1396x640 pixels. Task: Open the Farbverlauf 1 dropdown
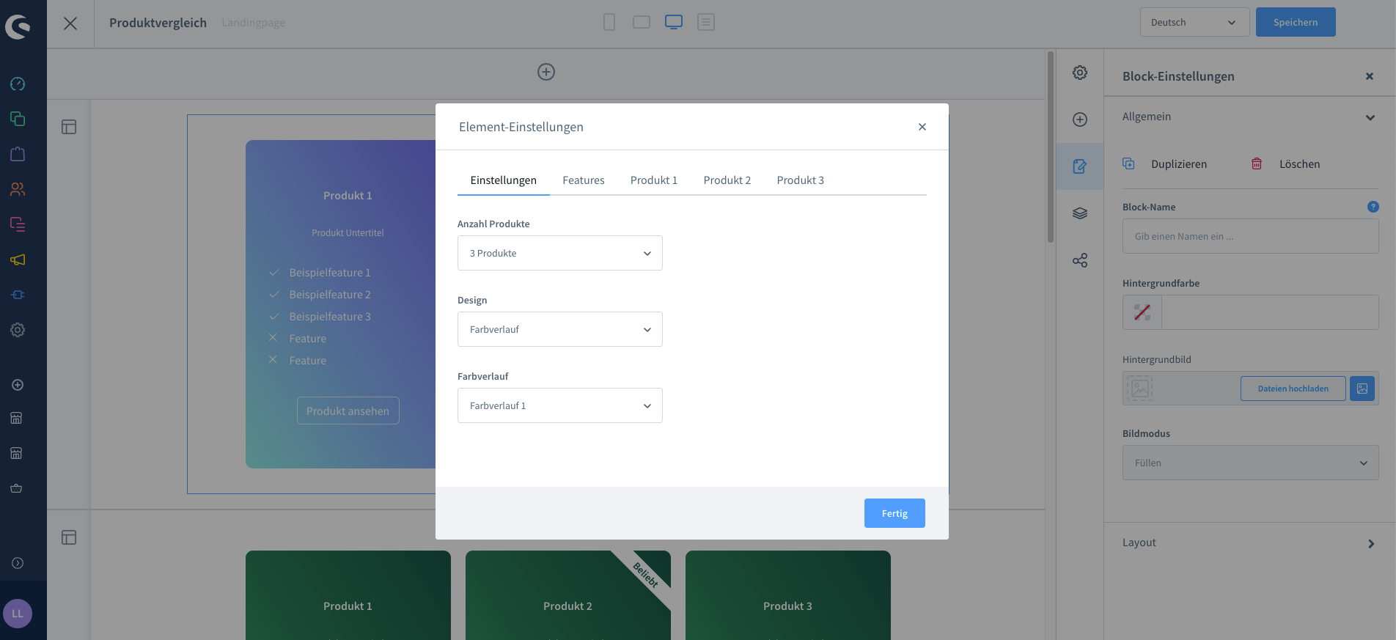[x=560, y=405]
